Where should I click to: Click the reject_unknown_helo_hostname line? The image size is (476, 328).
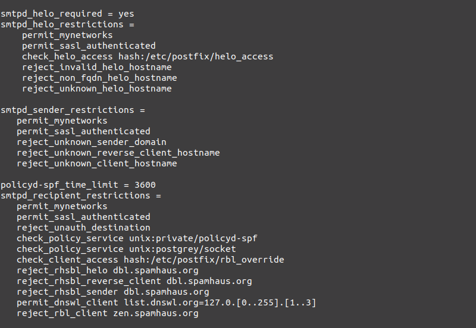point(97,89)
